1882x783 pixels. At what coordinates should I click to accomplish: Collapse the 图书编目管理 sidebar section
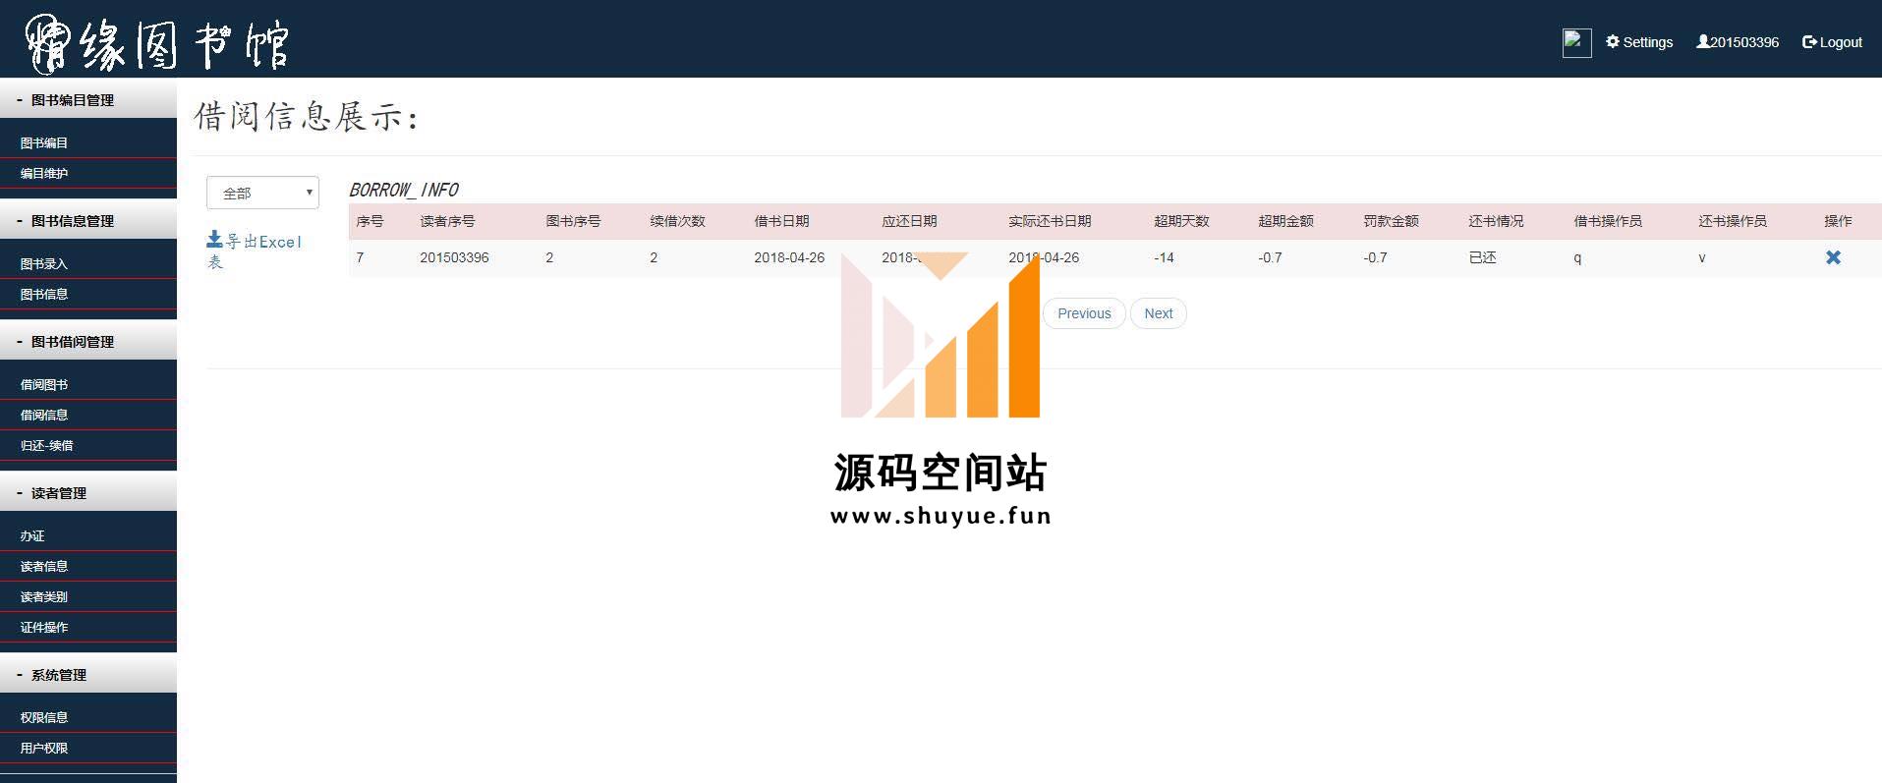(88, 100)
